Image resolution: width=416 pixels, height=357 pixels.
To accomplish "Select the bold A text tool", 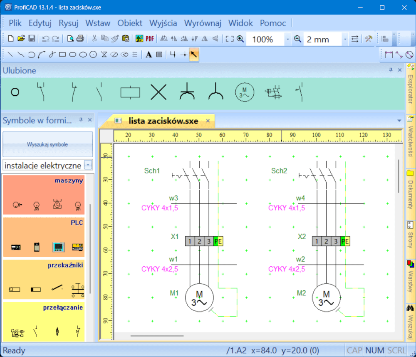I will point(149,55).
